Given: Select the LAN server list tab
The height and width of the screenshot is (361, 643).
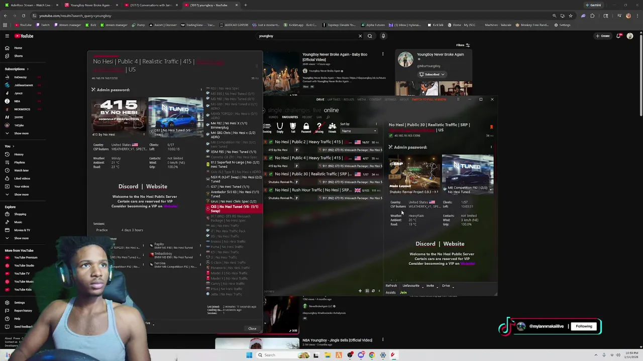Looking at the screenshot, I should (x=319, y=117).
